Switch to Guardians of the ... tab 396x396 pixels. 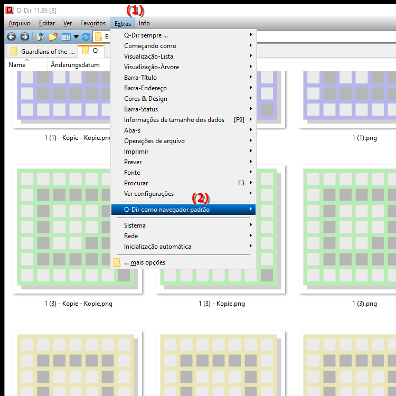[x=42, y=51]
